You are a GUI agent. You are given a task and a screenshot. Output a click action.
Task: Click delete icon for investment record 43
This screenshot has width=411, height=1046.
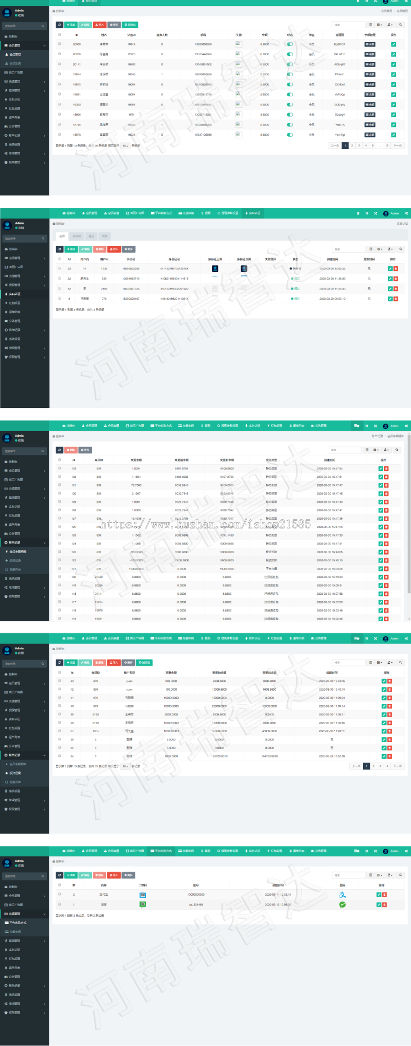pos(390,681)
